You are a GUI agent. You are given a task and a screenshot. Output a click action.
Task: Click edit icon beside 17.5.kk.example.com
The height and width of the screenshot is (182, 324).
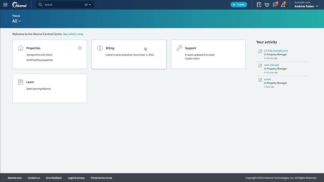click(260, 51)
